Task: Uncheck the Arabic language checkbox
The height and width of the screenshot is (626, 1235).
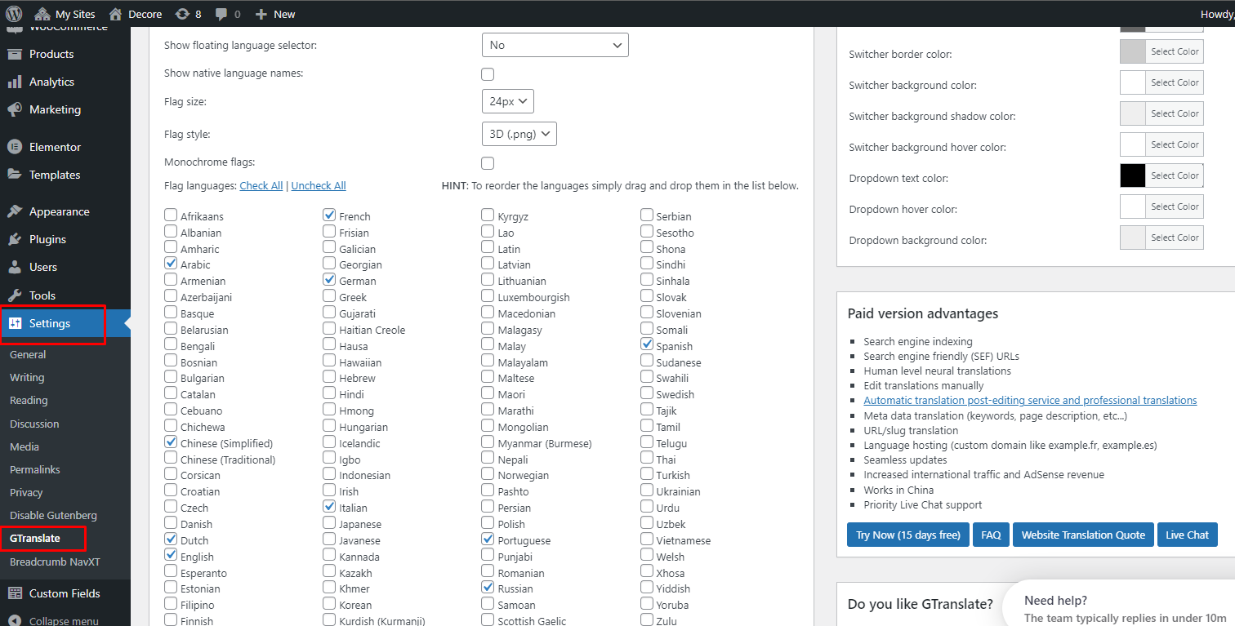Action: tap(171, 264)
